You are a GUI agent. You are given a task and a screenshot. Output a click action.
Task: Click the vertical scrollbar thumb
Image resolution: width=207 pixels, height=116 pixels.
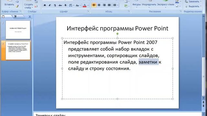point(203,76)
